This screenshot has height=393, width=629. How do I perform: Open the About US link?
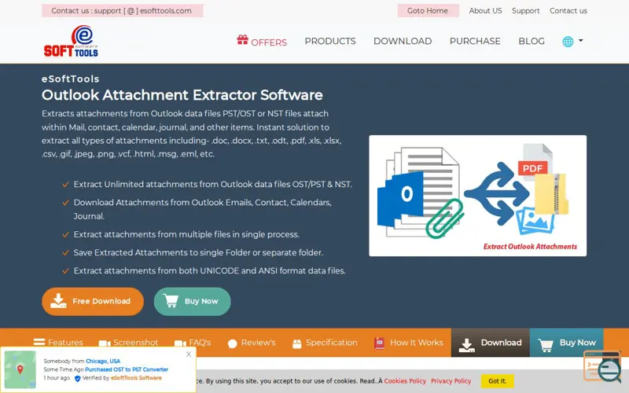485,11
